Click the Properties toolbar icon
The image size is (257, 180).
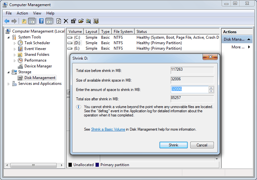point(73,21)
